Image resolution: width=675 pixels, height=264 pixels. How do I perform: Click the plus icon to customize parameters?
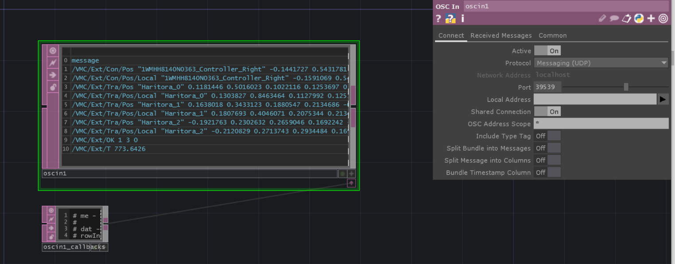[x=651, y=18]
